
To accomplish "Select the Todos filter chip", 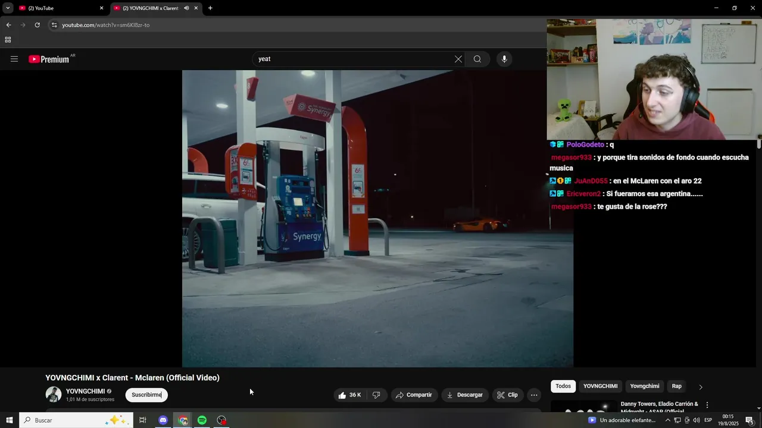I will click(563, 386).
